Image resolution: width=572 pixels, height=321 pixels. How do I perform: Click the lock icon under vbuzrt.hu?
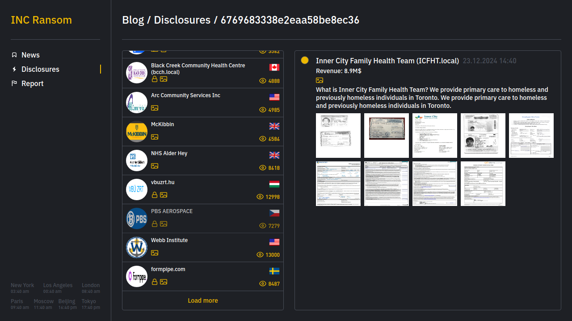coord(155,195)
